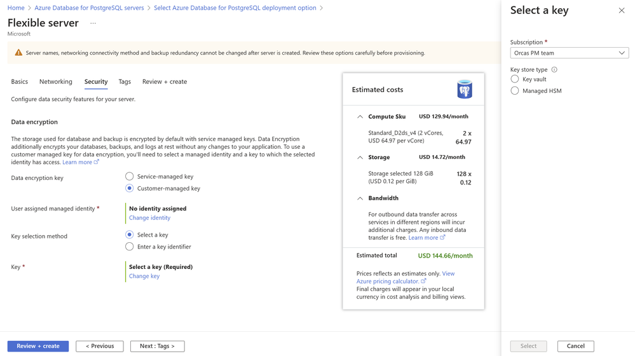The width and height of the screenshot is (635, 356).
Task: Click the USD 14.72/month storage cost
Action: 442,157
